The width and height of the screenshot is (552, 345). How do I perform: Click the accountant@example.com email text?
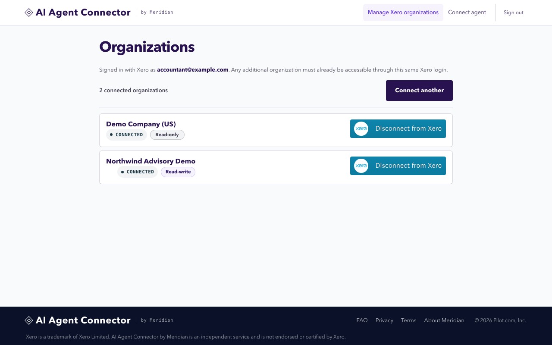tap(193, 70)
